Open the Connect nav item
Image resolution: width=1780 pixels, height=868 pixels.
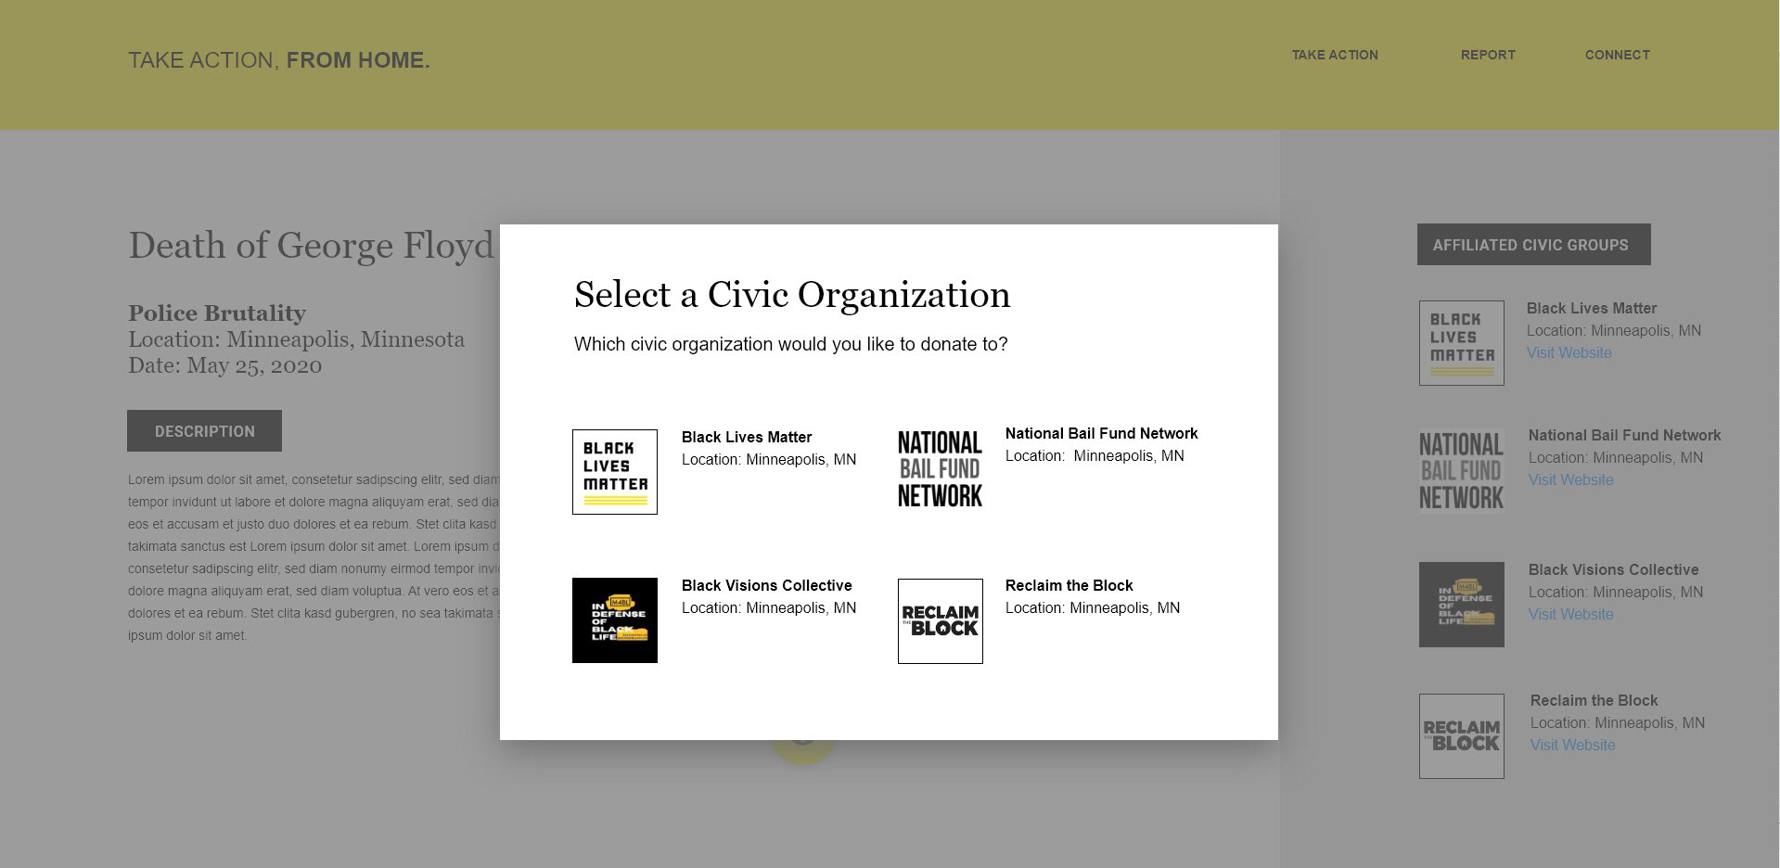tap(1618, 55)
